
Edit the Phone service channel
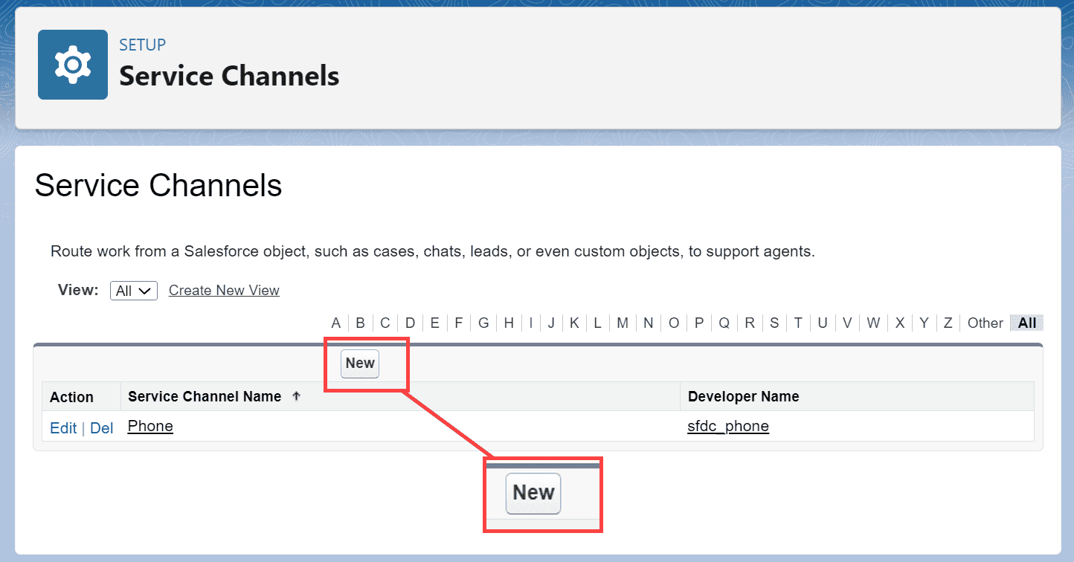pos(63,427)
